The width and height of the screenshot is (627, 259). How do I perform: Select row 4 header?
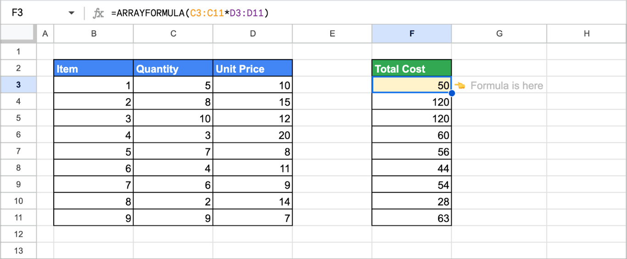pos(18,101)
